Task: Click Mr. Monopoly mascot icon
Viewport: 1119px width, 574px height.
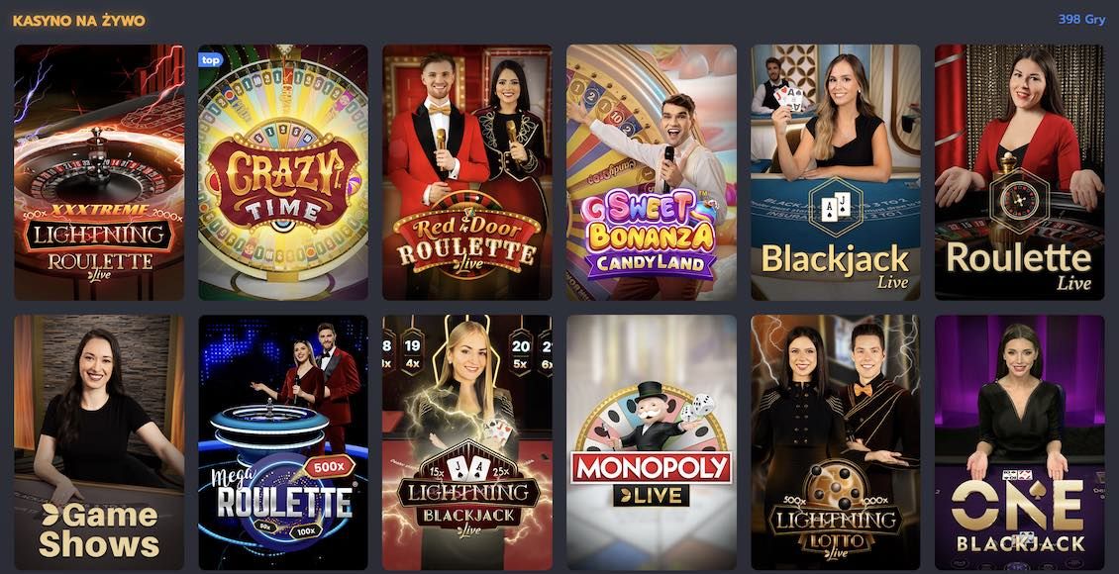Action: tap(651, 417)
